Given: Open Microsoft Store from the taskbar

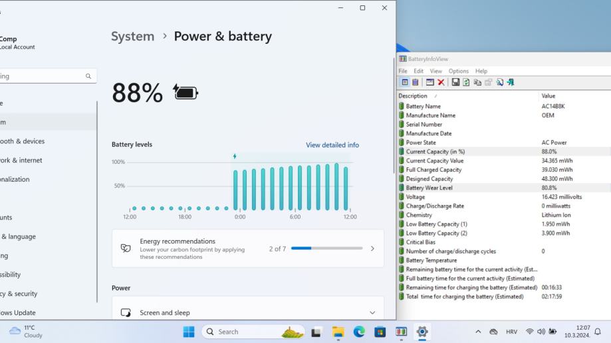Looking at the screenshot, I should point(380,332).
